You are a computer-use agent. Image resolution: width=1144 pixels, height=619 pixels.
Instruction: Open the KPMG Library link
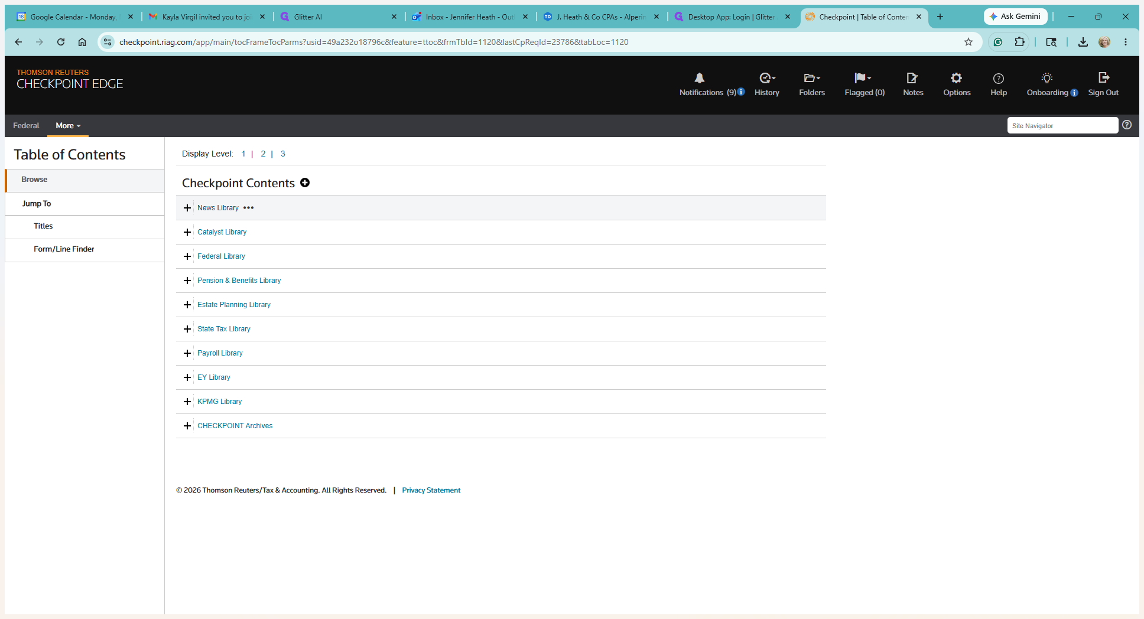click(219, 402)
